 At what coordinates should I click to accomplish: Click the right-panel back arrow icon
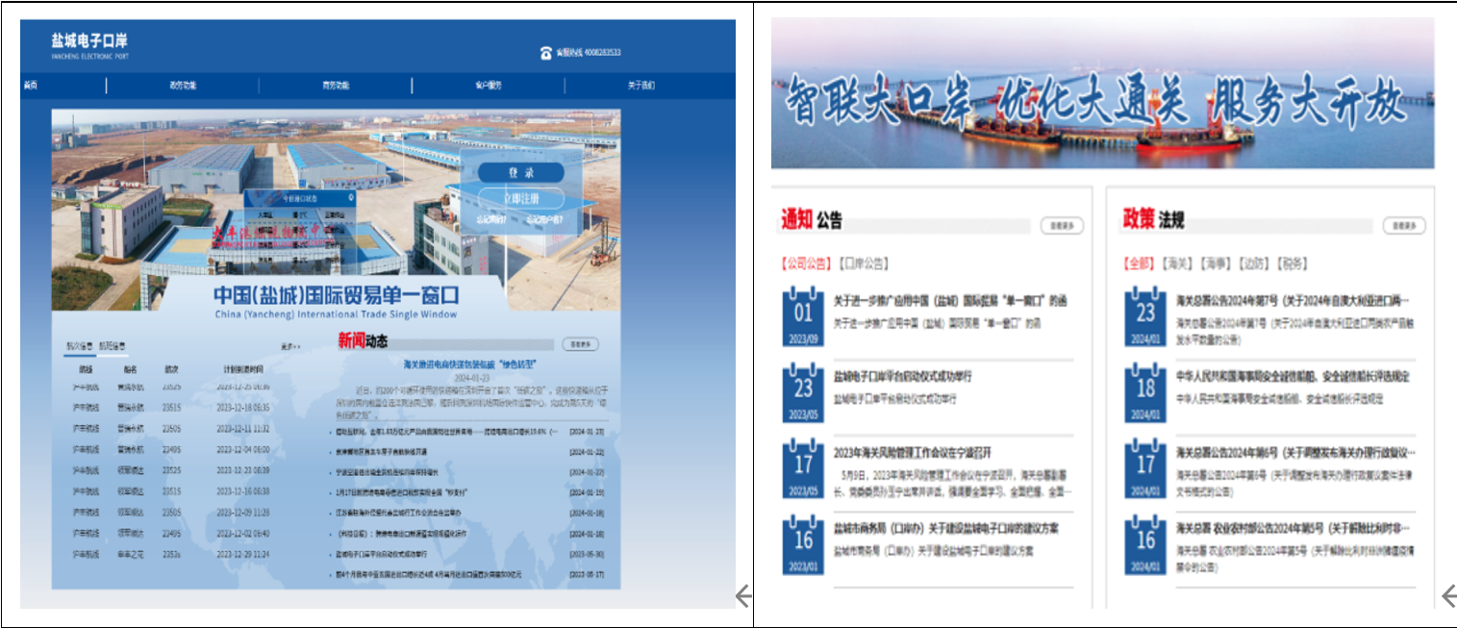pos(1448,597)
